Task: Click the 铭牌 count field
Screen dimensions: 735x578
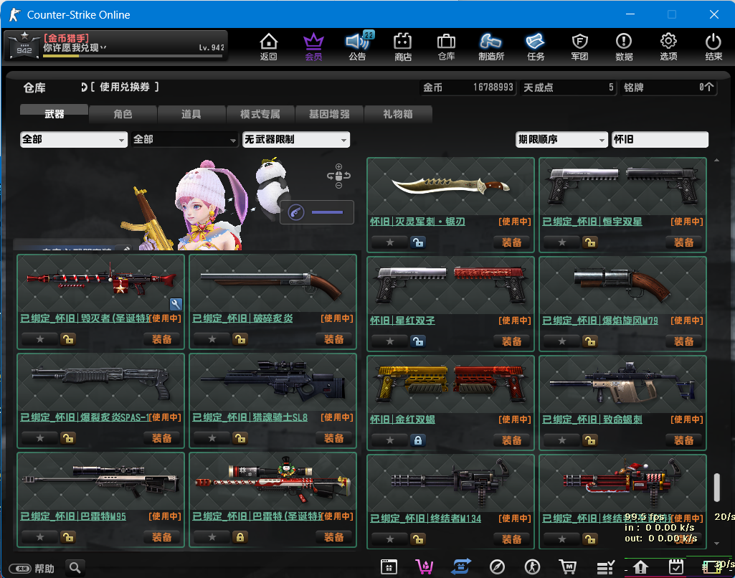Action: [668, 87]
